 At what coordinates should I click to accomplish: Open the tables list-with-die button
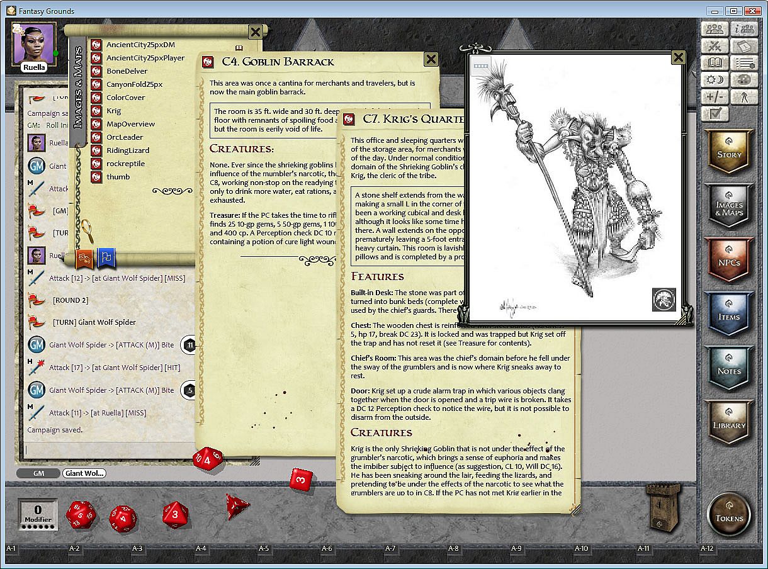(x=745, y=63)
